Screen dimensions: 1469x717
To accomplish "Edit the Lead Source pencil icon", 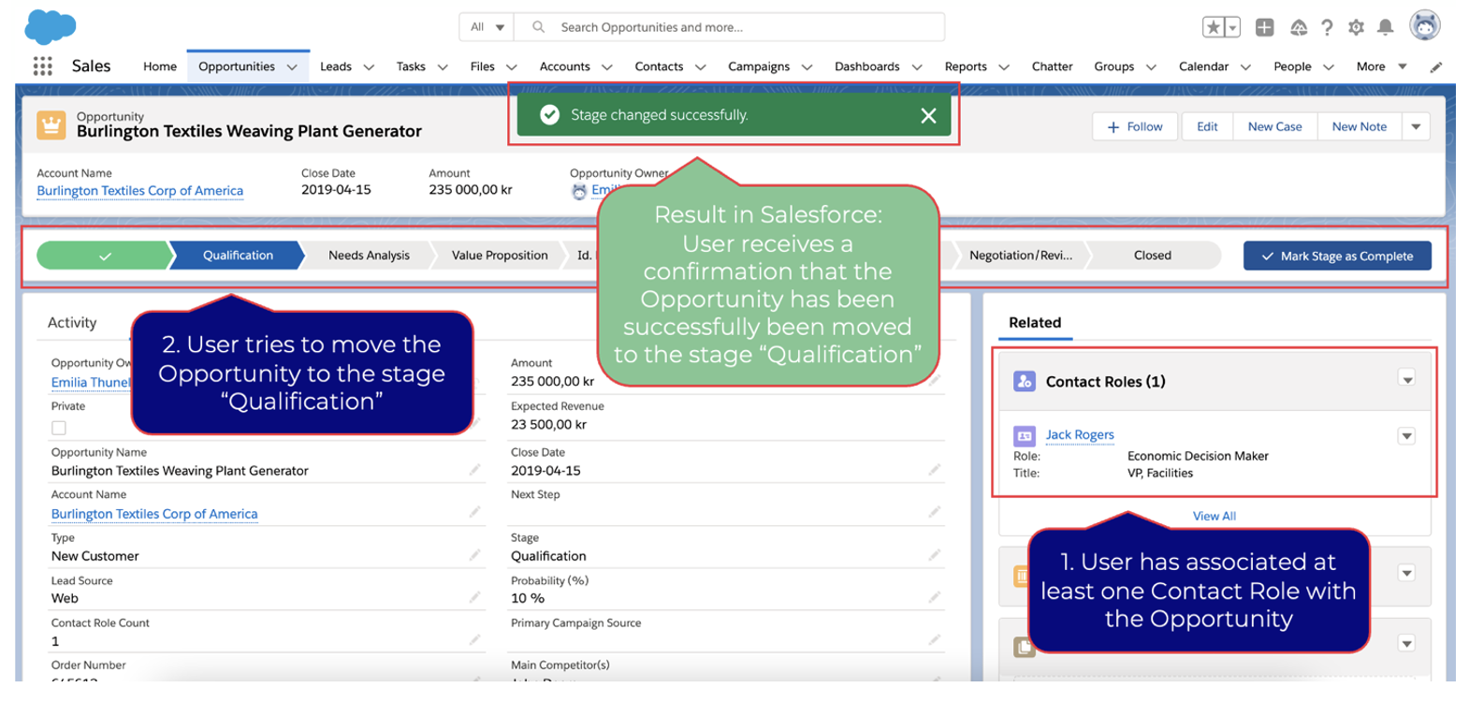I will tap(474, 597).
